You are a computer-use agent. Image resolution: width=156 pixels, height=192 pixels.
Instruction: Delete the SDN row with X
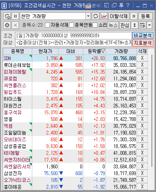coord(142,58)
